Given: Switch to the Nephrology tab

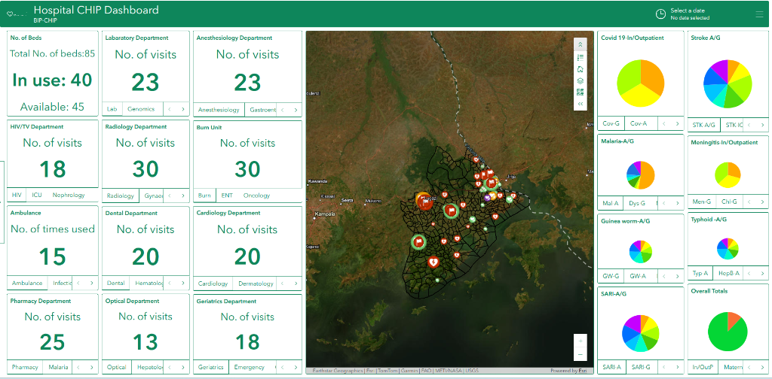Looking at the screenshot, I should [x=69, y=195].
